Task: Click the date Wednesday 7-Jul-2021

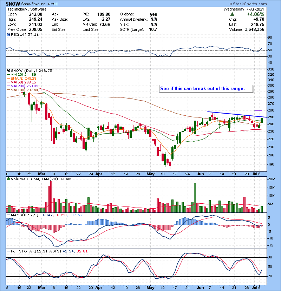Action: click(244, 9)
